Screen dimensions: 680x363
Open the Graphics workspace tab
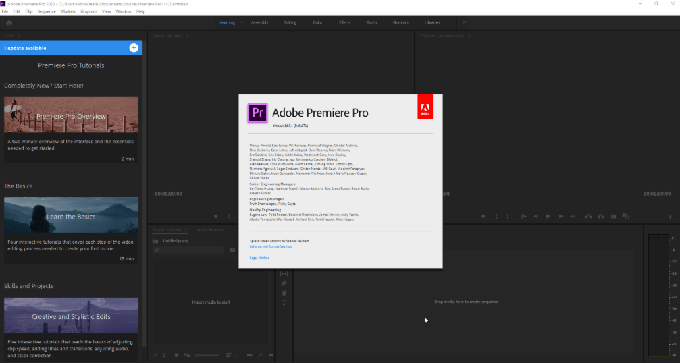click(400, 22)
